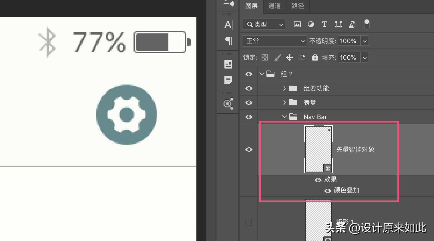
Task: Lock transparent pixels
Action: tap(265, 58)
